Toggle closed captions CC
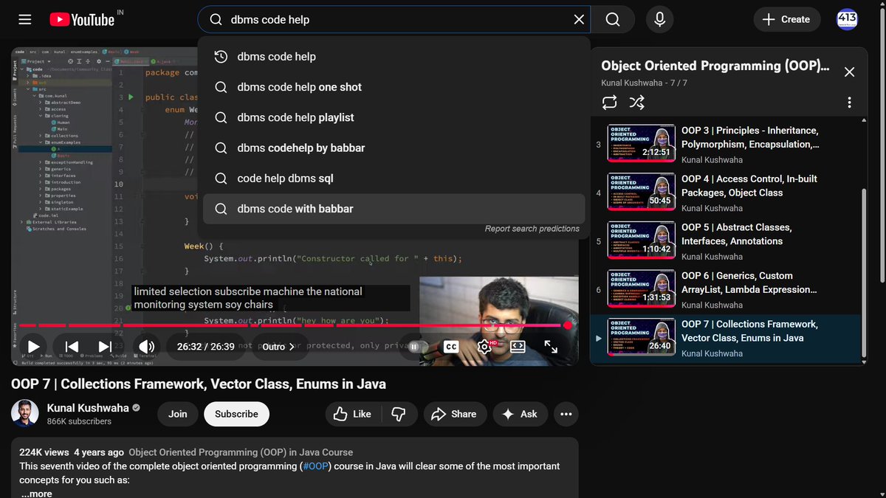 (450, 347)
